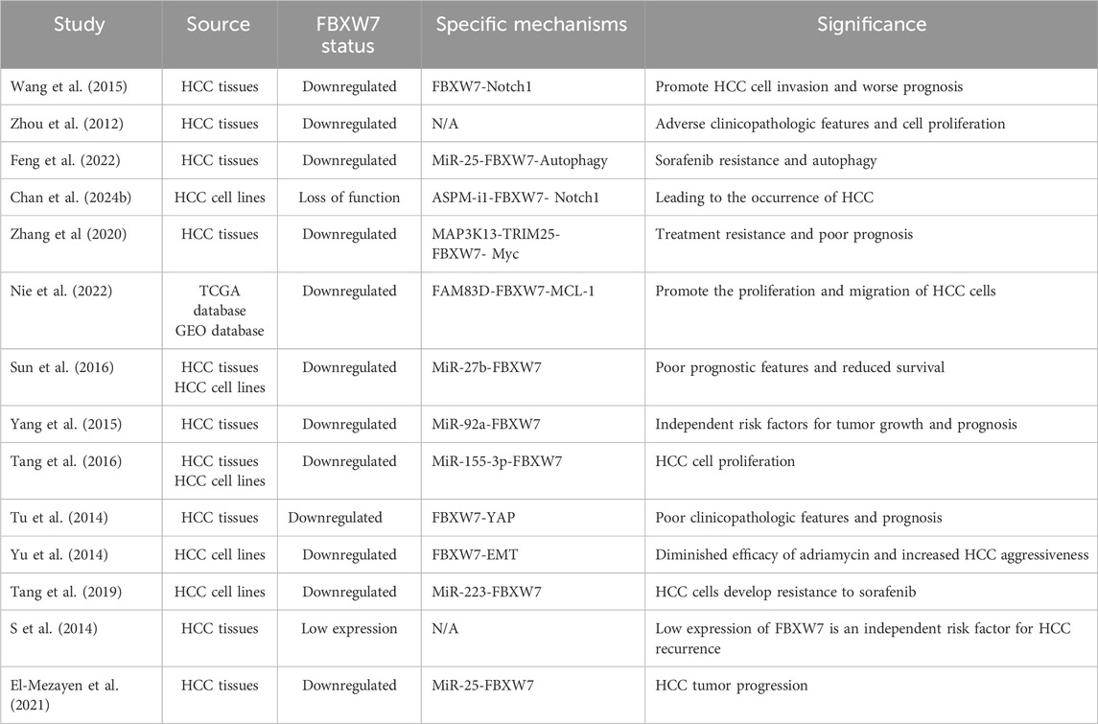
Task: Open the 'Tang et al. (2016)' citation
Action: (65, 460)
